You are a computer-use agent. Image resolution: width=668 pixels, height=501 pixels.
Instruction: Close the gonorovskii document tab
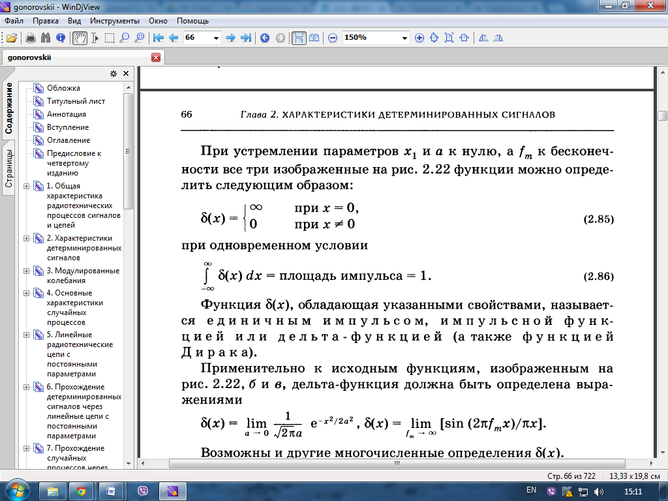[156, 57]
